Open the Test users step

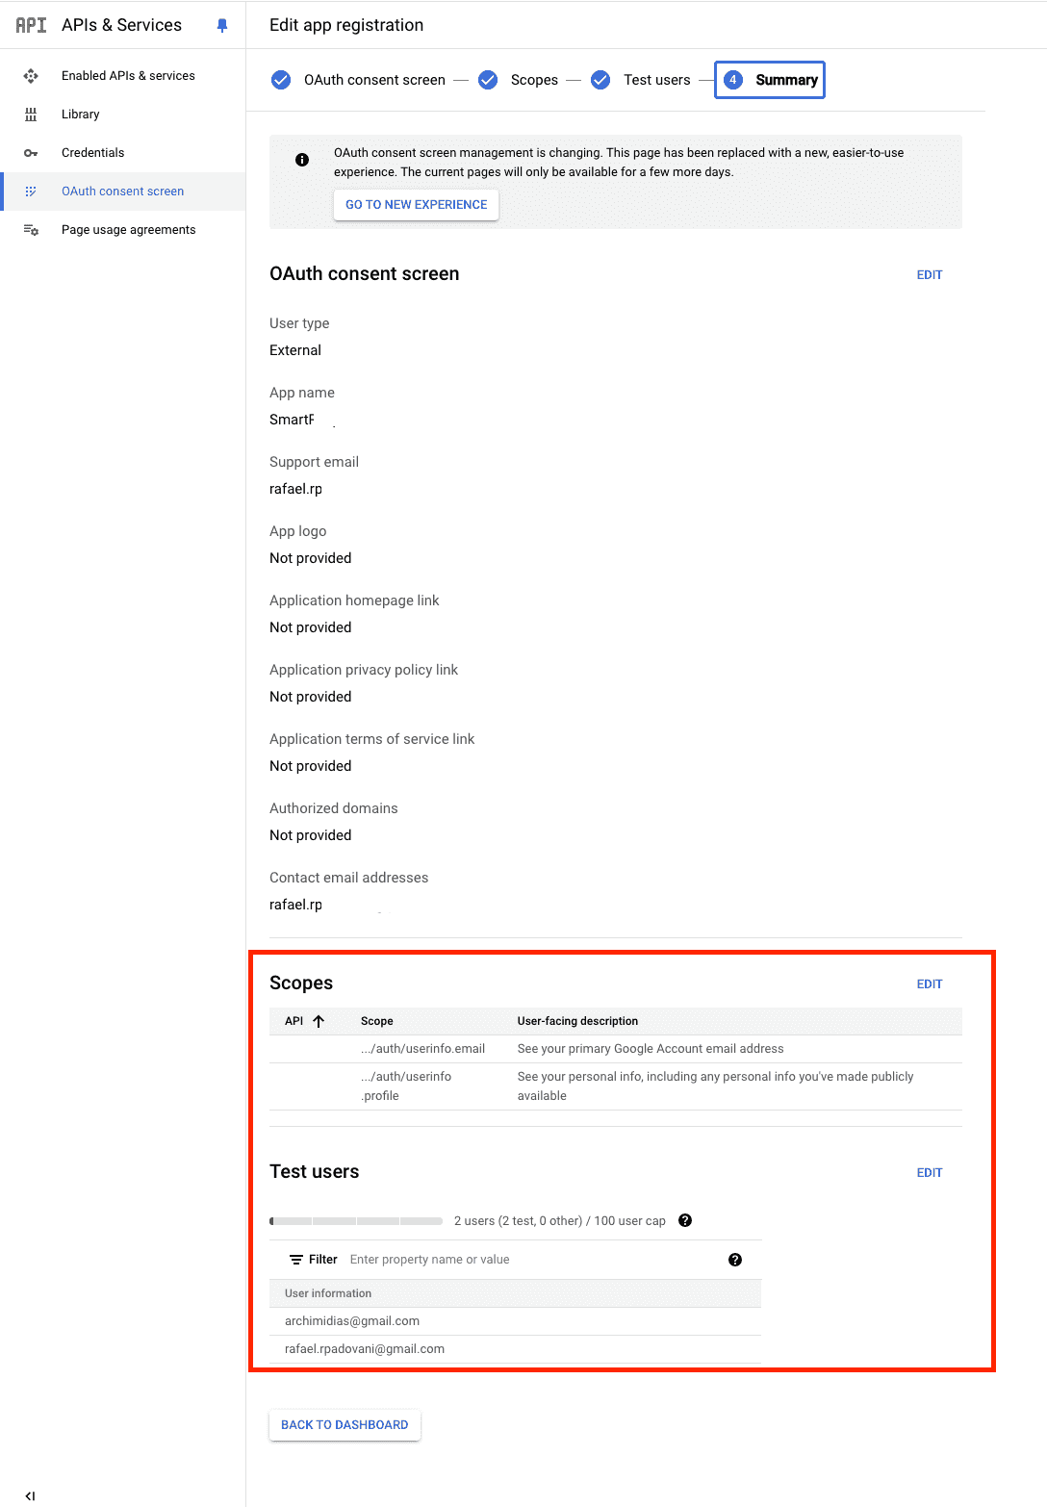(x=657, y=80)
